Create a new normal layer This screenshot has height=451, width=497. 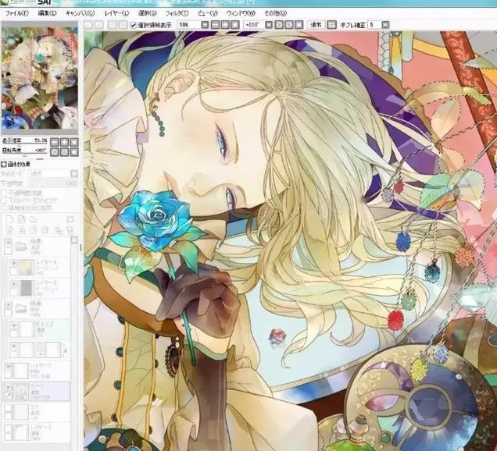pos(10,219)
